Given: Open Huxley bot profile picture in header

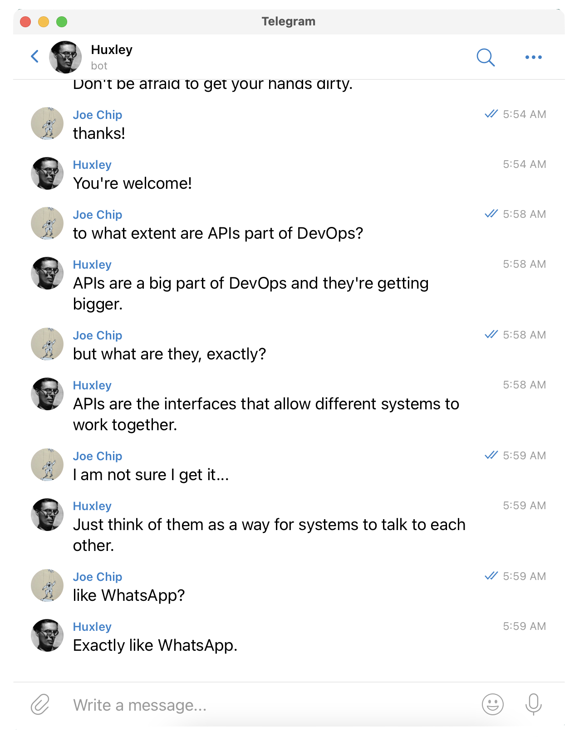Looking at the screenshot, I should [65, 57].
